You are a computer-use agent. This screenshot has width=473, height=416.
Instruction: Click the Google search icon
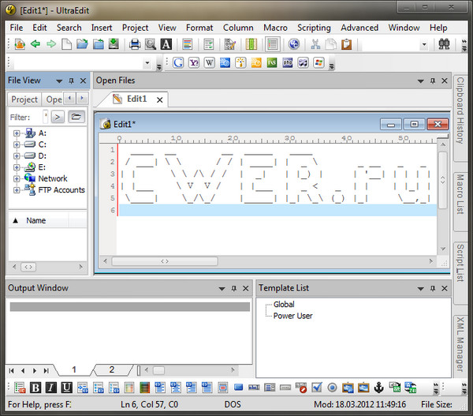click(x=178, y=62)
